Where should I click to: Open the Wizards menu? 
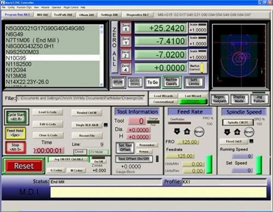45,8
